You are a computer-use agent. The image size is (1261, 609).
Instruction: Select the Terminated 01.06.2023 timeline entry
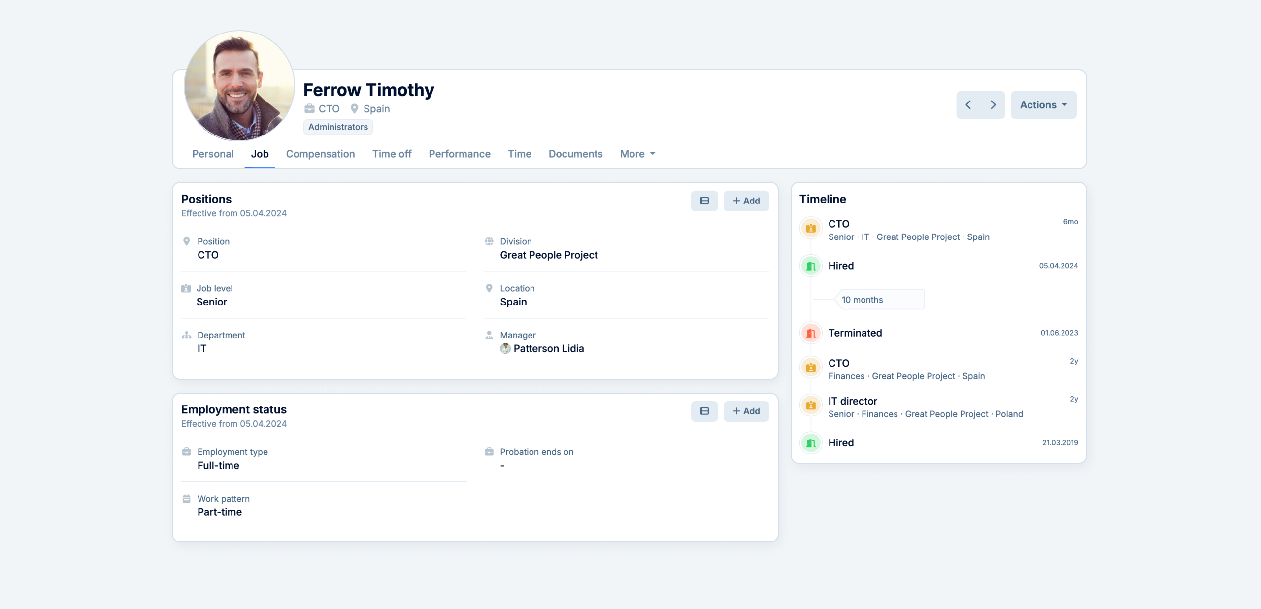pos(939,333)
